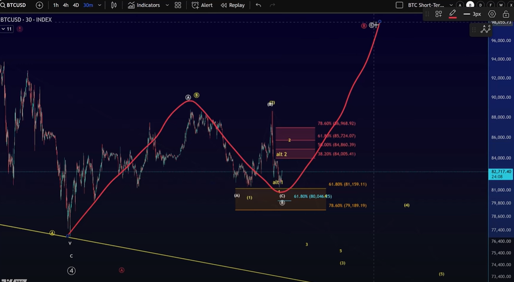Expand the timeframe interval dropdown
Viewport: 514px width, 282px height.
click(x=100, y=5)
